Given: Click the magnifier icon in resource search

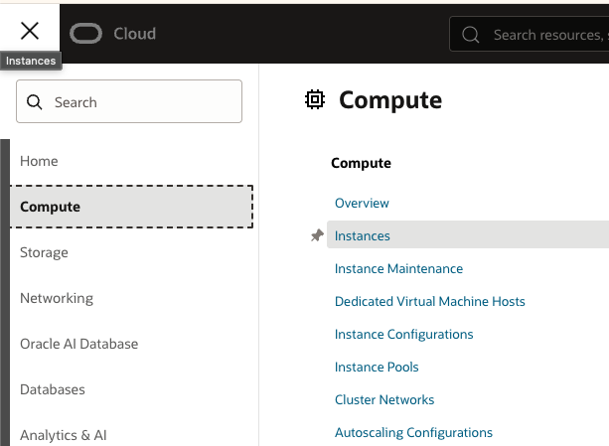Looking at the screenshot, I should point(470,35).
